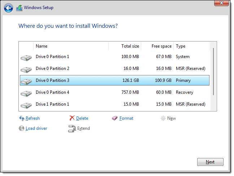234x176 pixels.
Task: Close the Windows Setup window
Action: pos(221,3)
